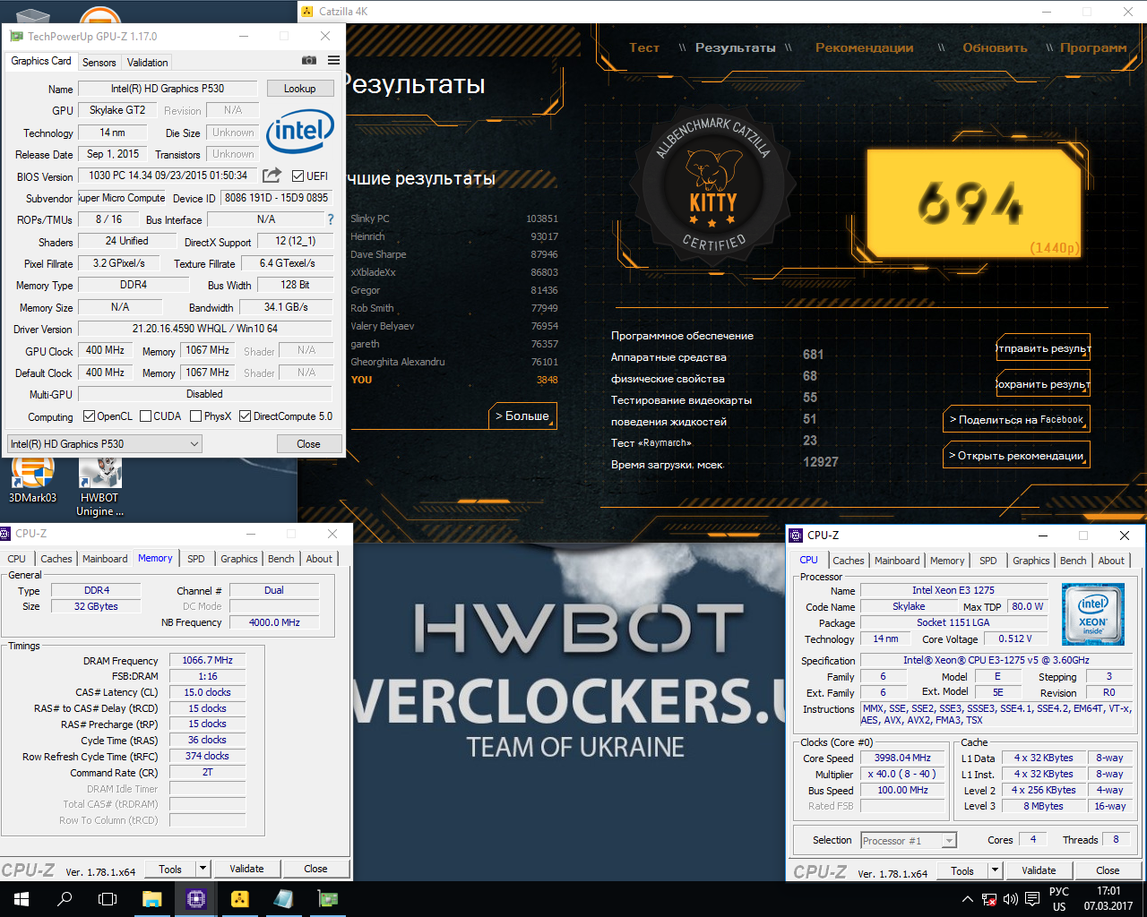Open Memory tab in right CPU-Z window
Screen dimensions: 1147x917
(x=947, y=561)
